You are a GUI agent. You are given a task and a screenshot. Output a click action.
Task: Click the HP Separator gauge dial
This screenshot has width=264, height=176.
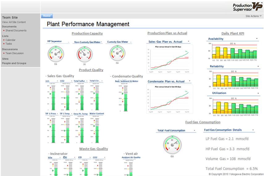[x=56, y=54]
